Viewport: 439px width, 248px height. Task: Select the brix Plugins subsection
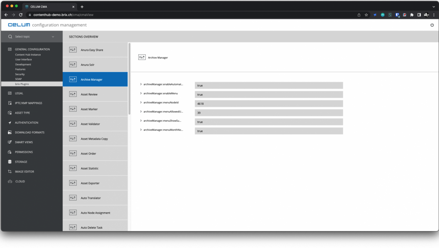pos(31,84)
